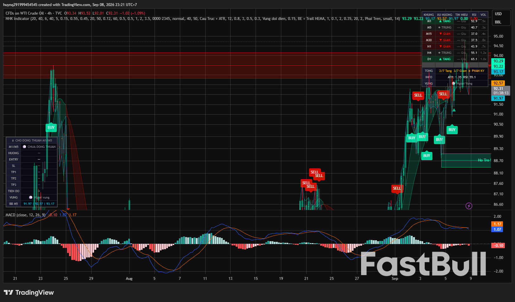This screenshot has width=515, height=302.
Task: Click the '13' date on the time axis
Action: click(x=230, y=279)
